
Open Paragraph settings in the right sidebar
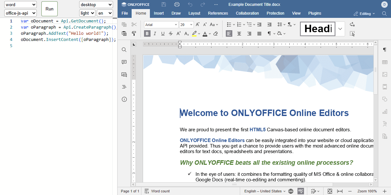click(x=385, y=50)
